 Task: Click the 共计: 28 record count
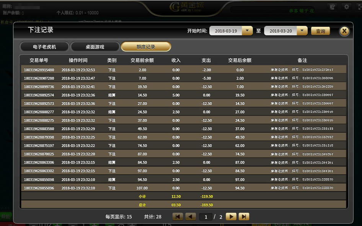click(x=153, y=216)
